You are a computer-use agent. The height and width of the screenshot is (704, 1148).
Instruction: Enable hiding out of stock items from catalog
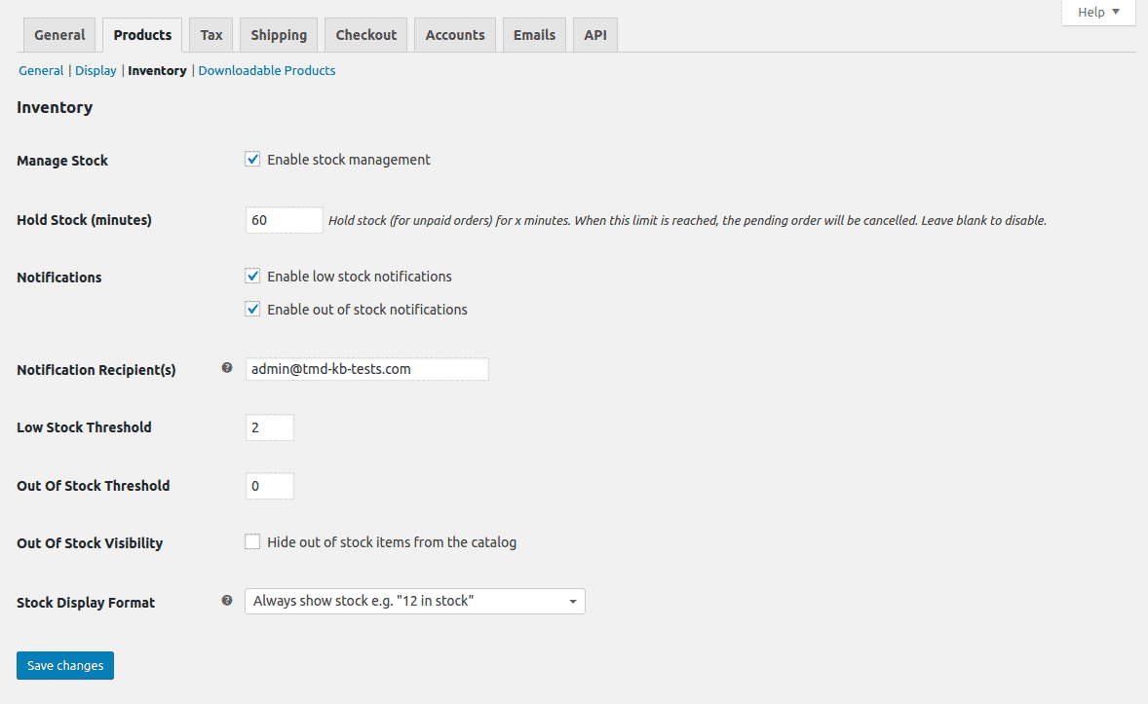point(252,541)
